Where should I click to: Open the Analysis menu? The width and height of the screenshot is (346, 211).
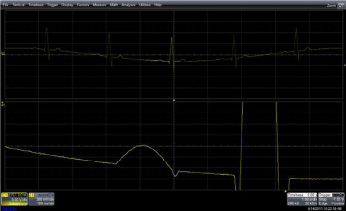pyautogui.click(x=128, y=5)
